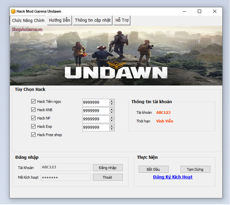Click the Đăng nhập button
230x205 pixels.
click(x=108, y=168)
